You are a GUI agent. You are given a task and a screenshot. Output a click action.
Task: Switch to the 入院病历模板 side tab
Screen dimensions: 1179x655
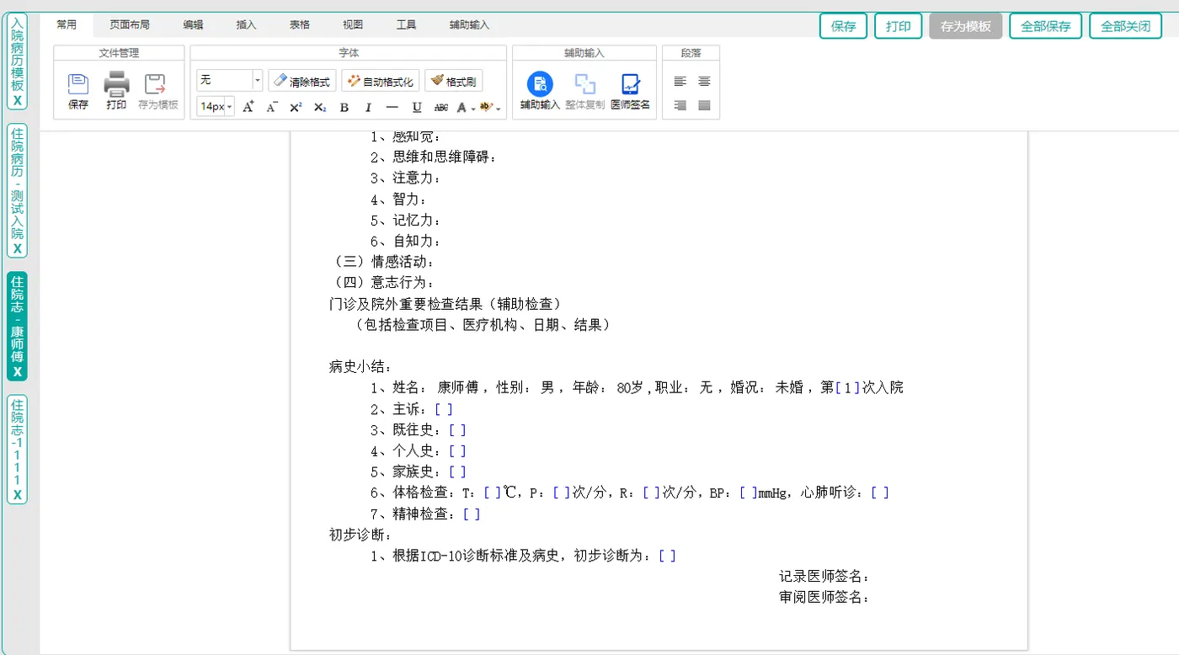tap(17, 55)
